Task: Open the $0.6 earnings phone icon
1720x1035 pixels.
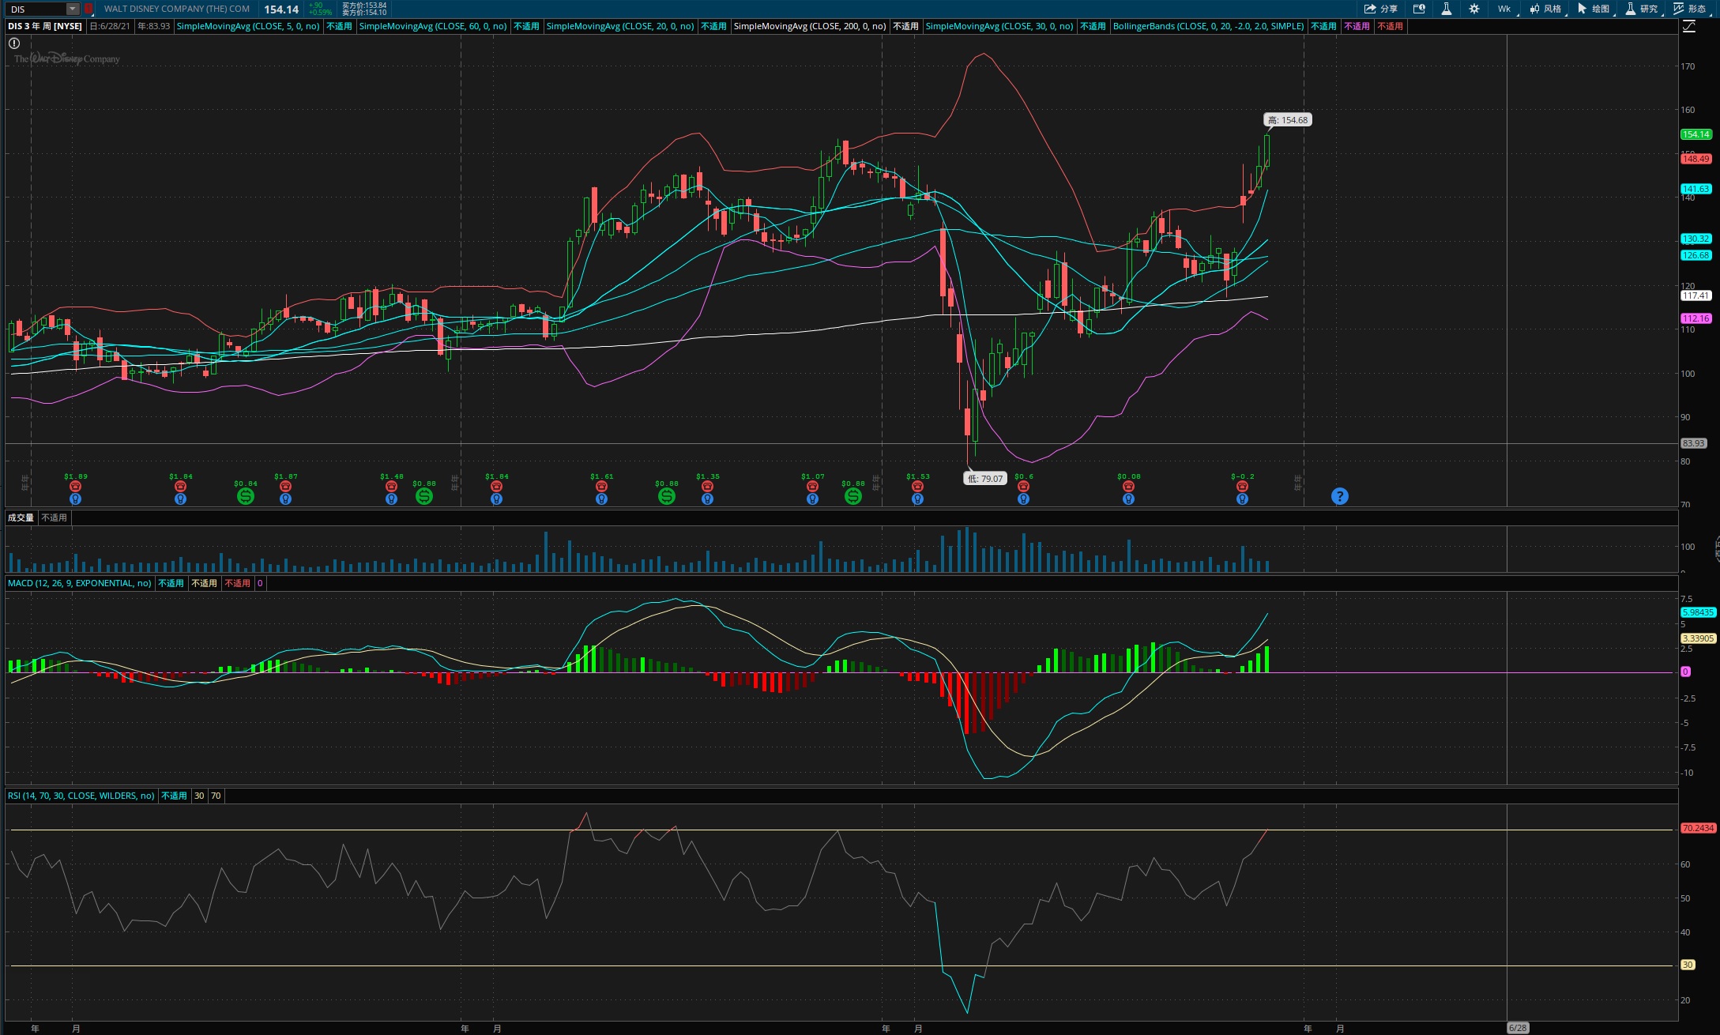Action: 1023,487
